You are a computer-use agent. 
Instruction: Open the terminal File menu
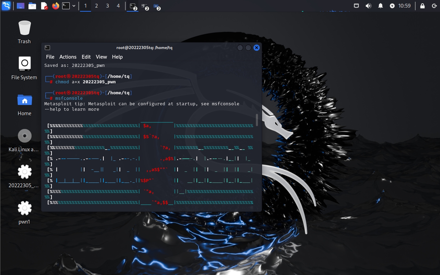pos(50,57)
